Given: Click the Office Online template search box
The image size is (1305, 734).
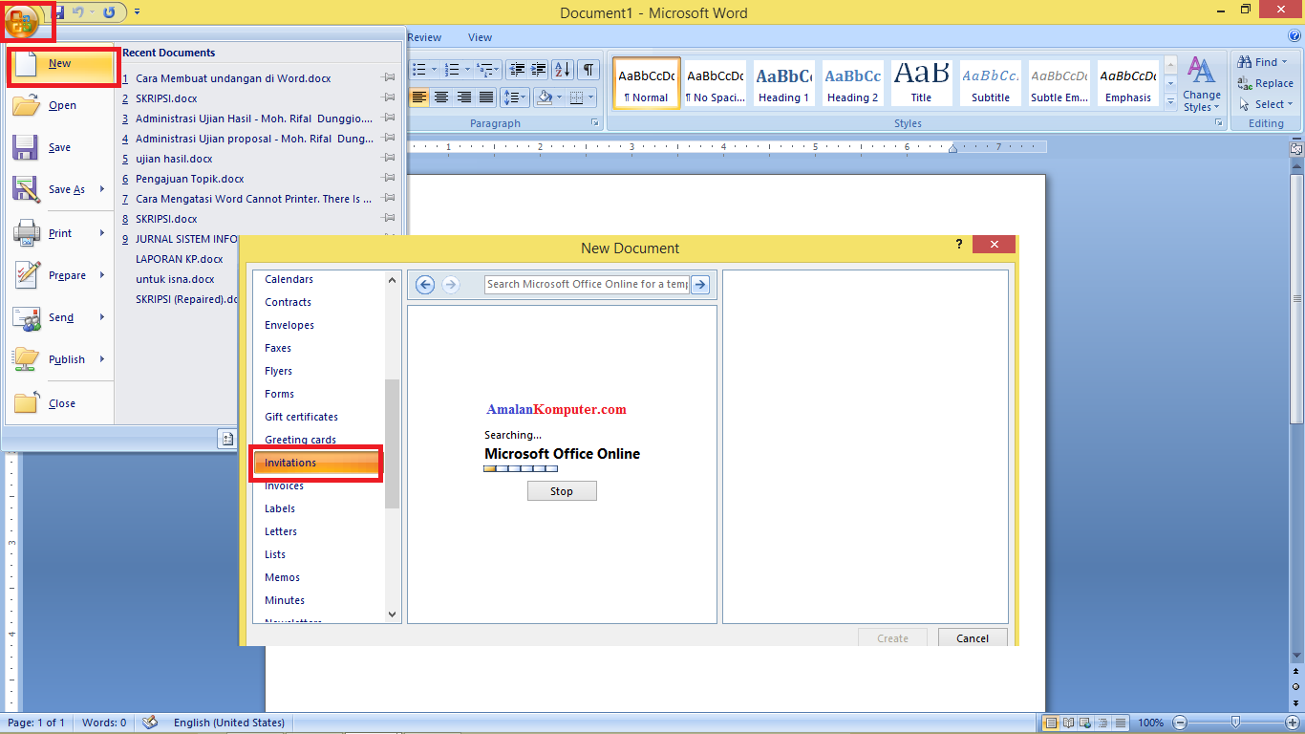Looking at the screenshot, I should pyautogui.click(x=587, y=284).
